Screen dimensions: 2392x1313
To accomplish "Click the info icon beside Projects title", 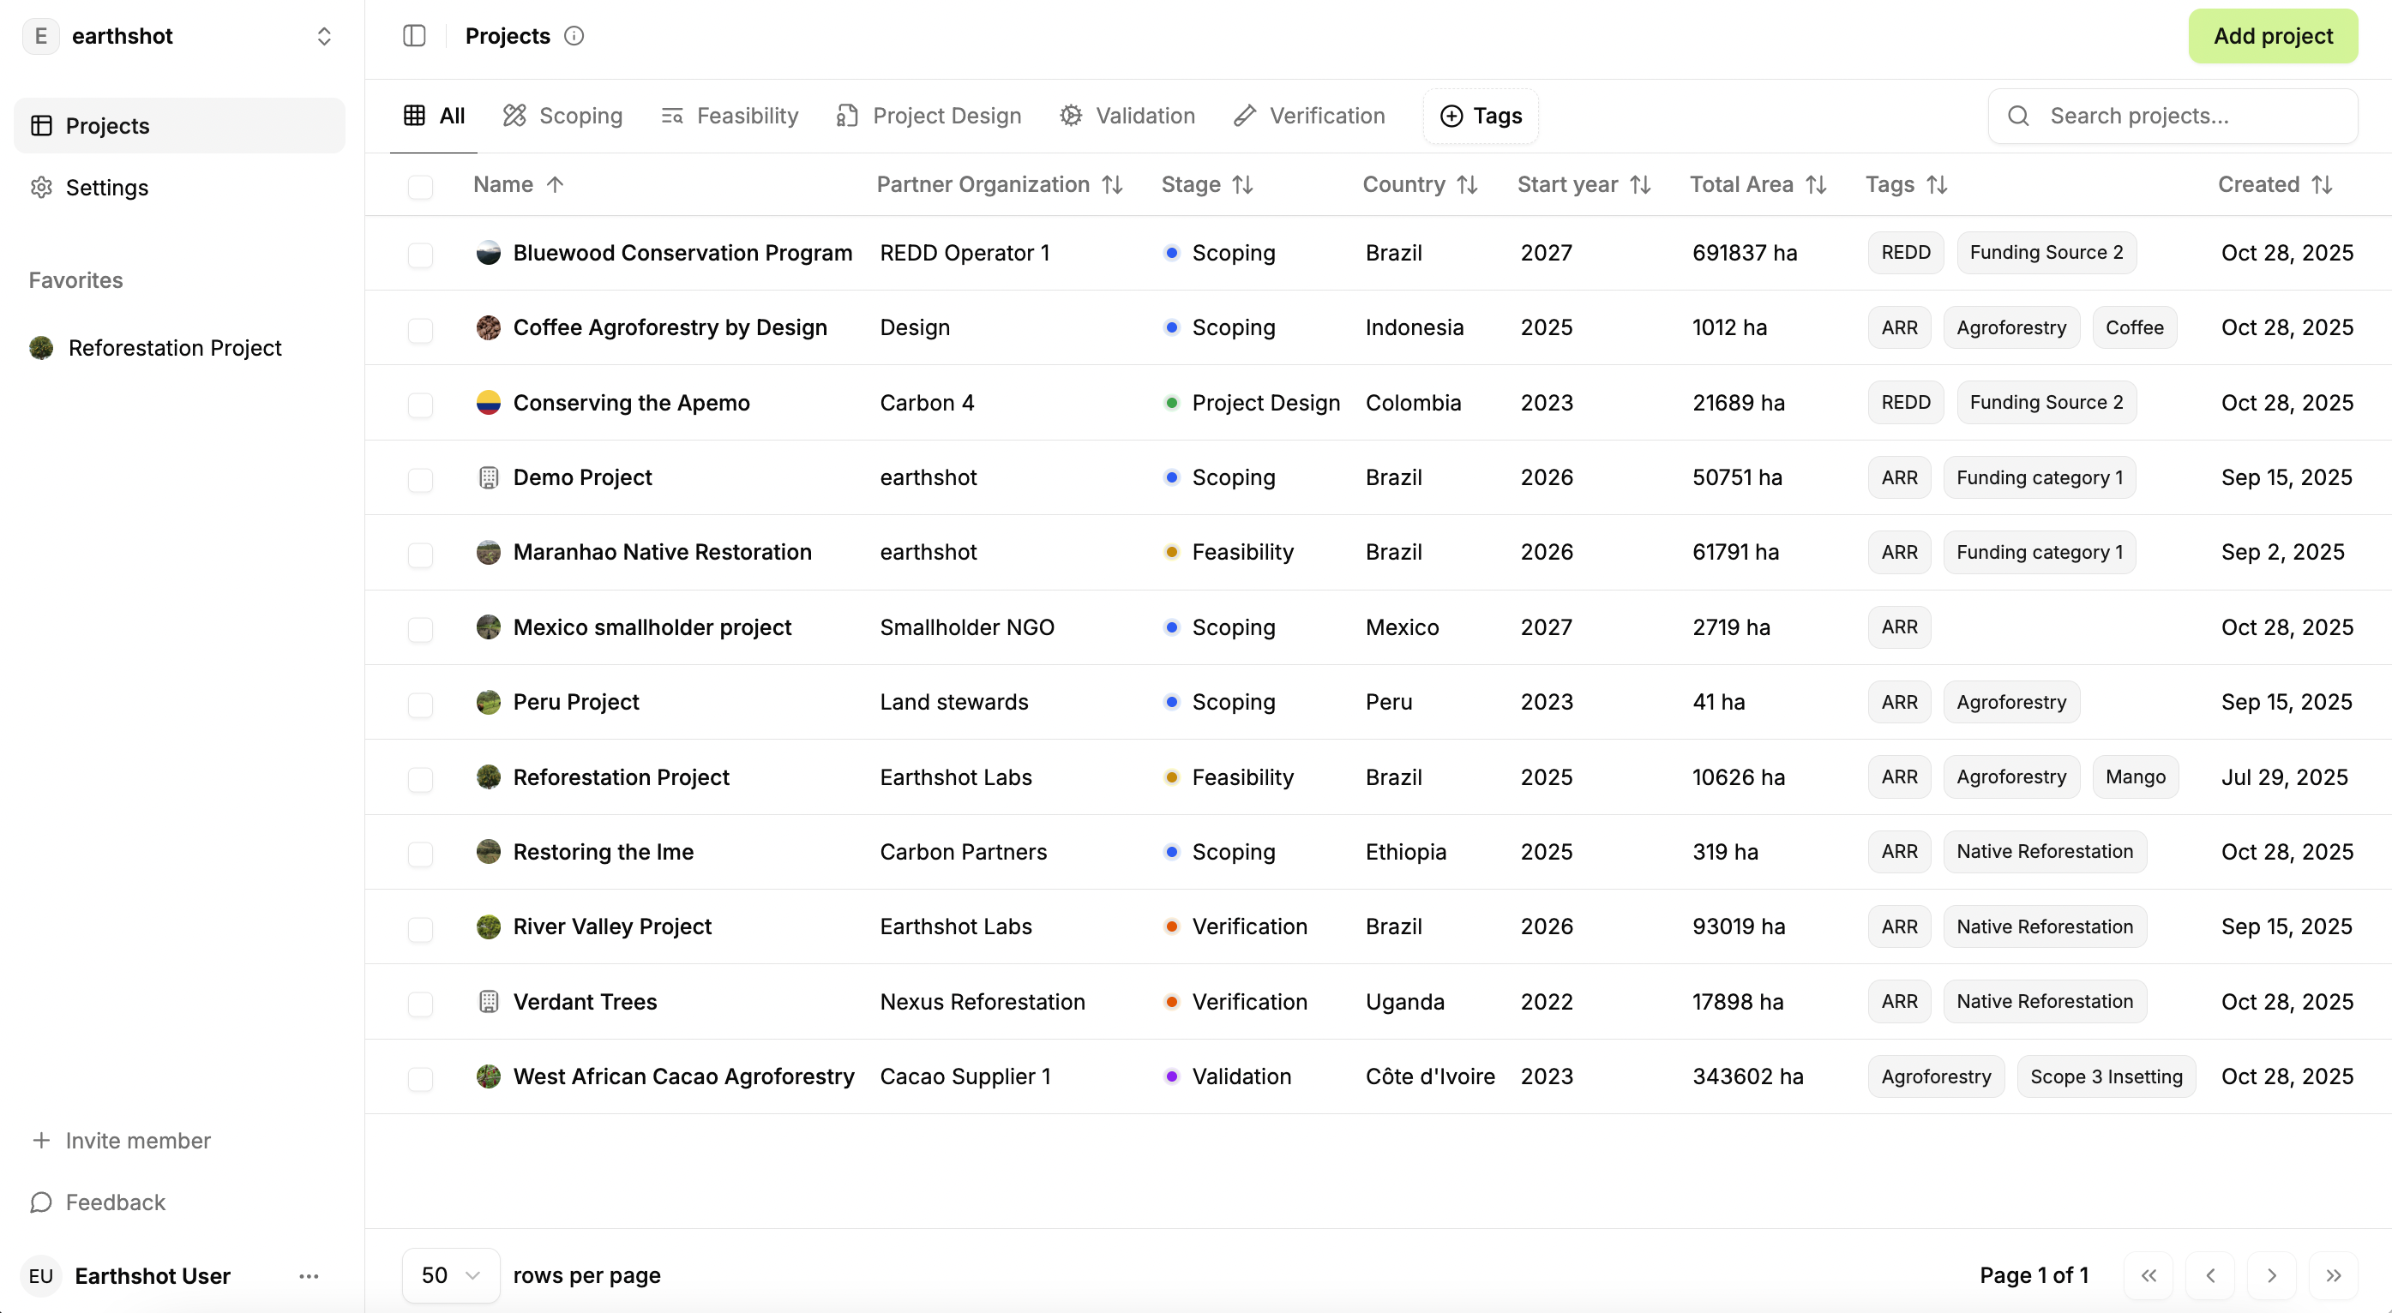I will tap(574, 36).
